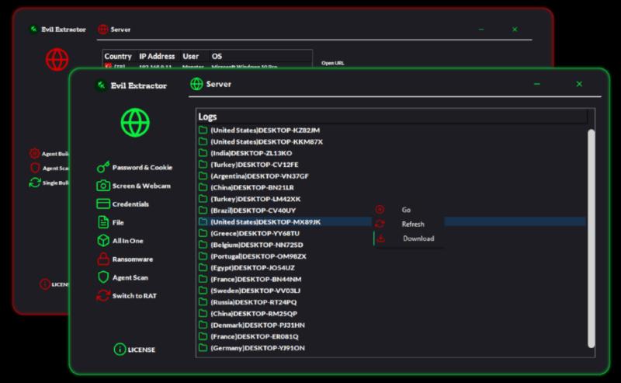The width and height of the screenshot is (621, 383).
Task: Select the (Egypt)DESKTOP-JO54UZ log folder
Action: [255, 267]
